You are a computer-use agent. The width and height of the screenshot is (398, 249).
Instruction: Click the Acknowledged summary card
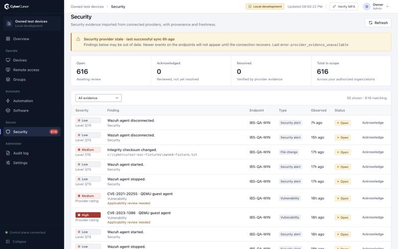click(191, 71)
